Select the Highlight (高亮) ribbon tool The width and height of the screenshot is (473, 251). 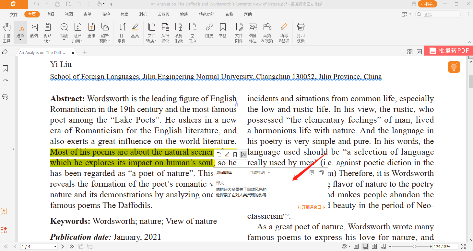point(135,30)
